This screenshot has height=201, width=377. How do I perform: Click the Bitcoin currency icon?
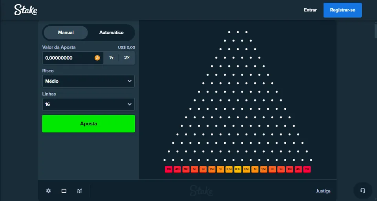pos(97,58)
